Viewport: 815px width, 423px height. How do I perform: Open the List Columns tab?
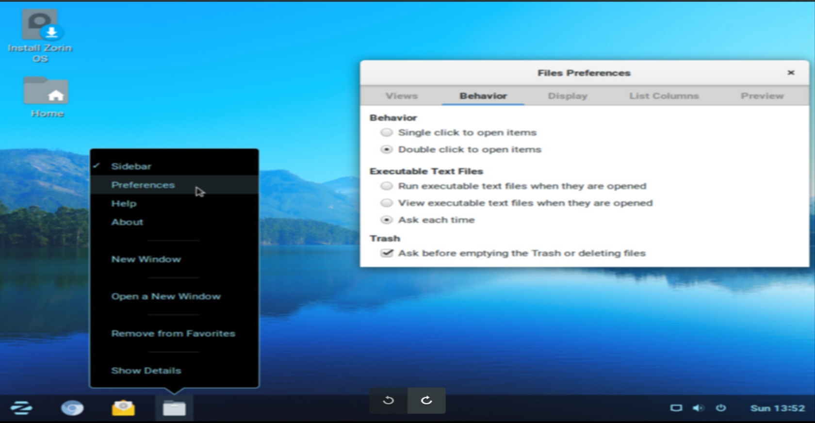(664, 96)
